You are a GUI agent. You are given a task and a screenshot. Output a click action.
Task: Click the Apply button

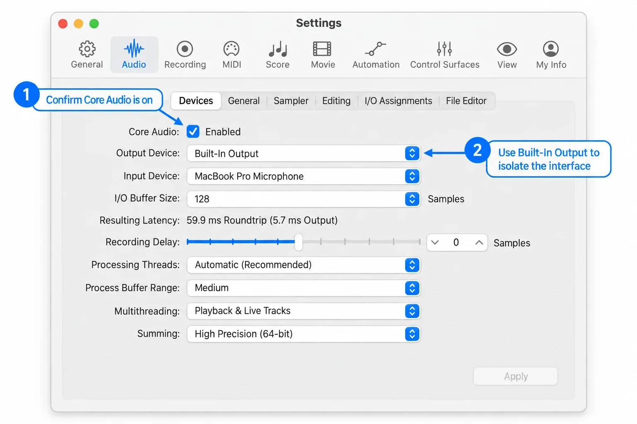515,376
